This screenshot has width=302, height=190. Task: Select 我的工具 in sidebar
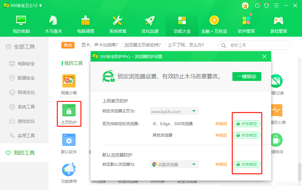24,153
